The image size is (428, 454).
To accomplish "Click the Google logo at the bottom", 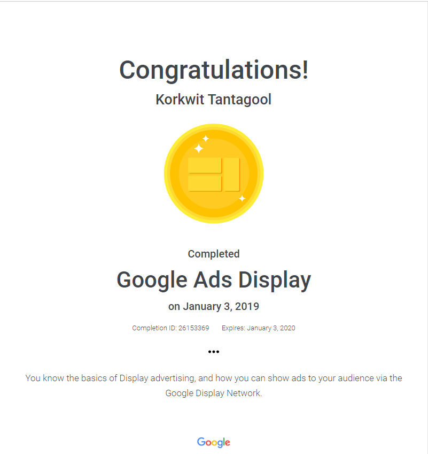I will pyautogui.click(x=214, y=442).
